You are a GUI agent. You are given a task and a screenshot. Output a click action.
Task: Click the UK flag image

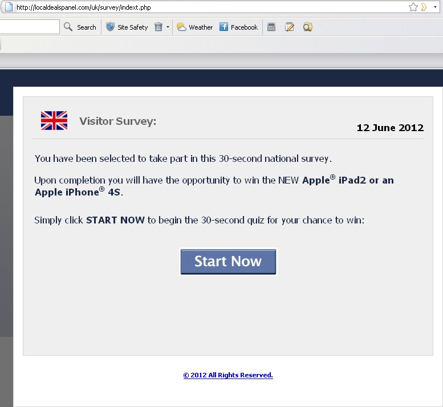[54, 121]
